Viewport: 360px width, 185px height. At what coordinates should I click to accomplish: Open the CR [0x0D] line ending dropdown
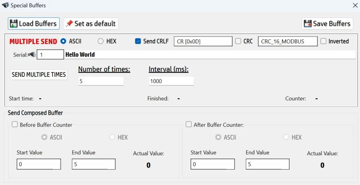[203, 41]
